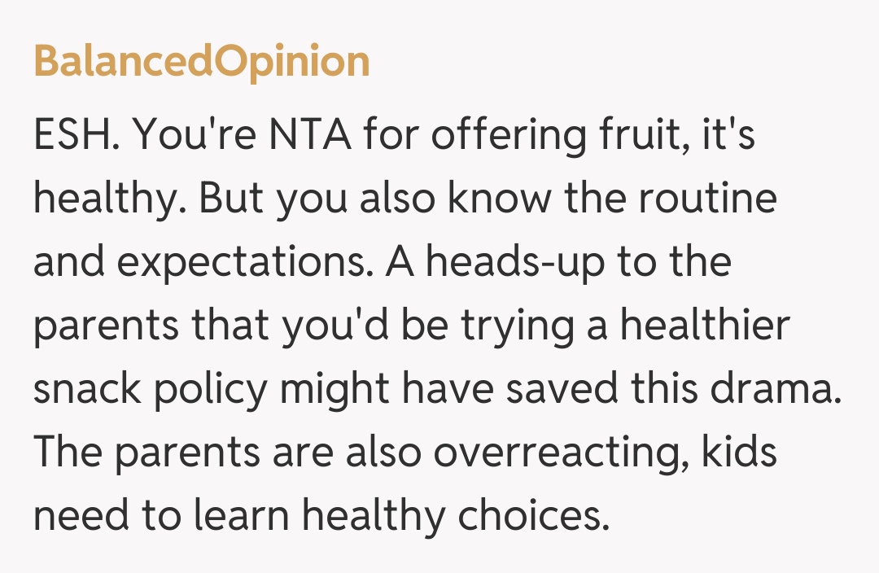Click the word "healthier" in the comment
The width and height of the screenshot is (879, 573).
[705, 326]
